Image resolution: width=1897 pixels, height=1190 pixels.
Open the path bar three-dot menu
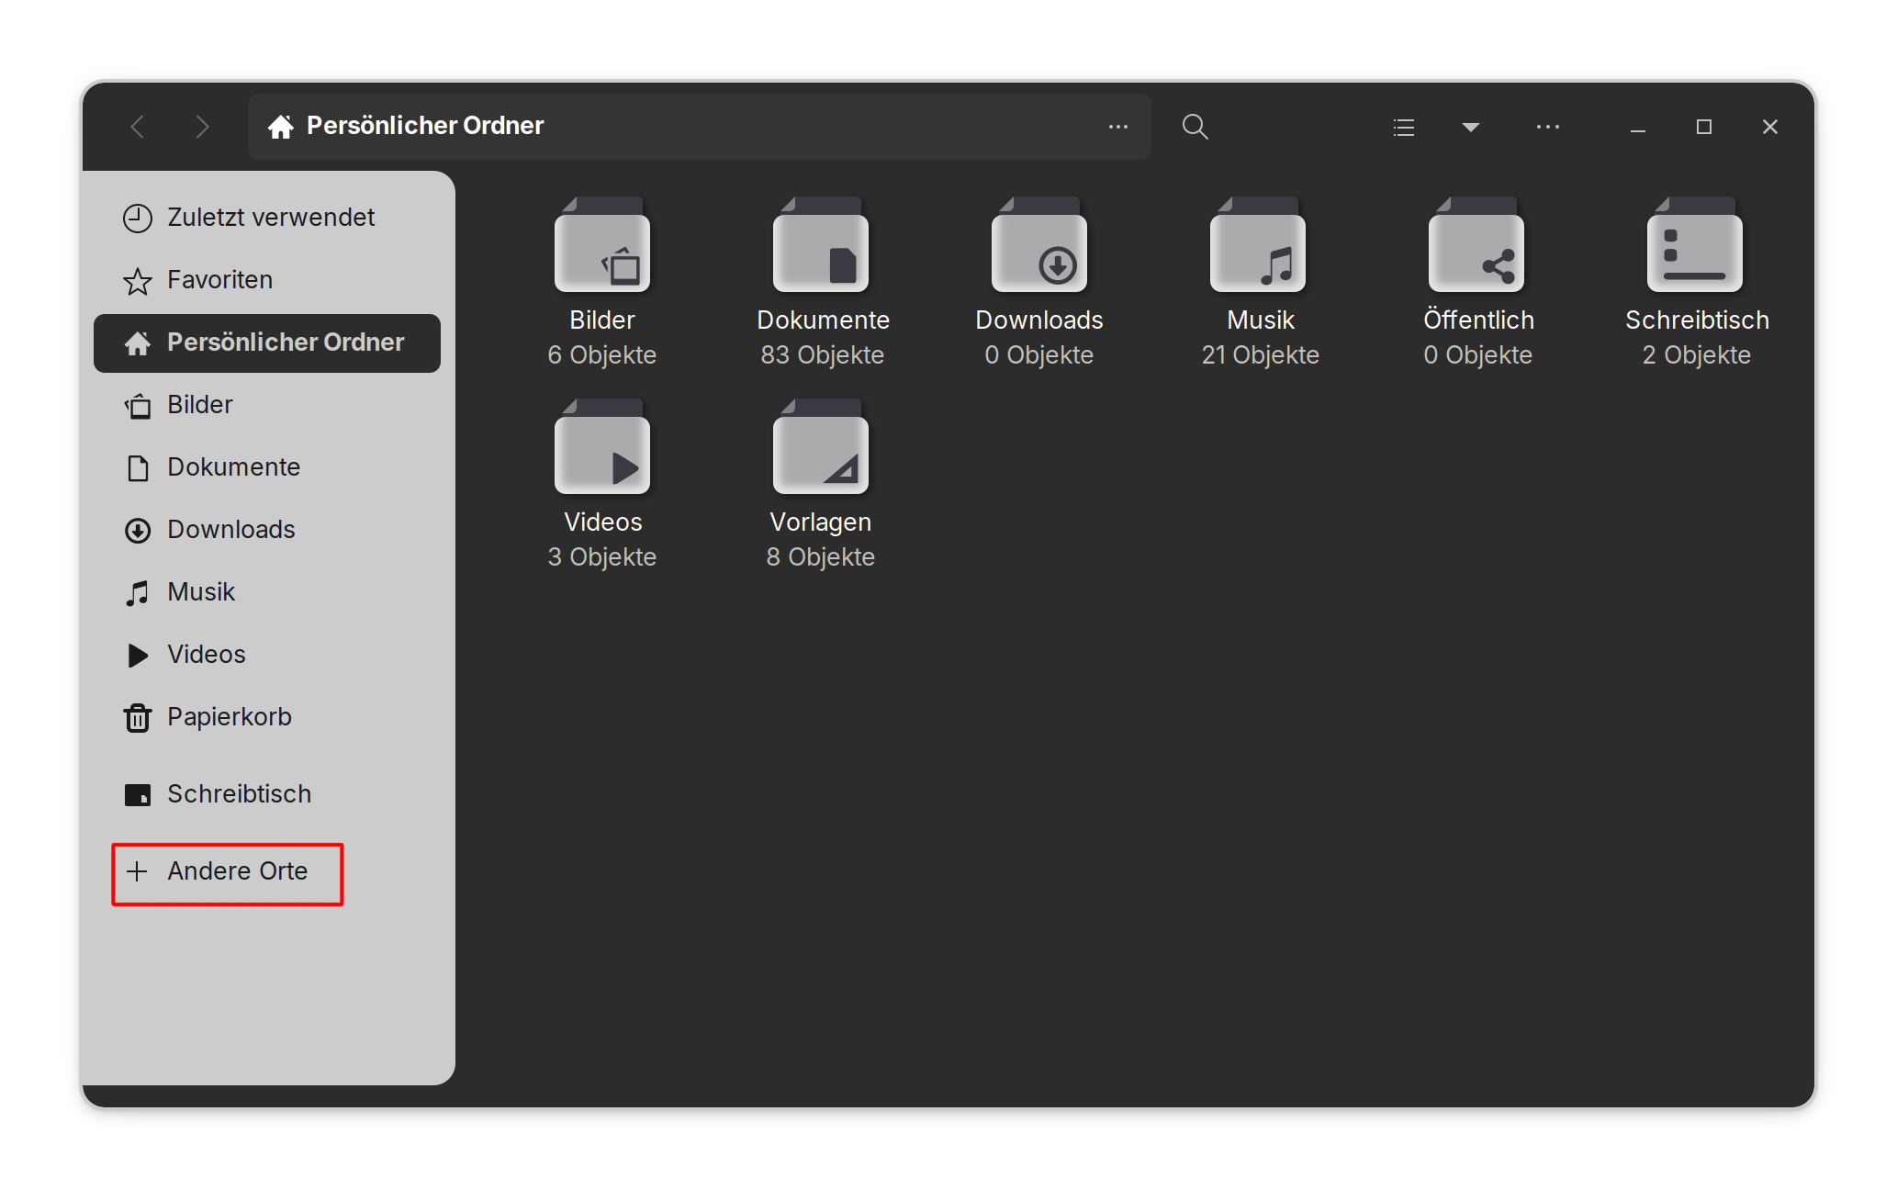(1117, 127)
